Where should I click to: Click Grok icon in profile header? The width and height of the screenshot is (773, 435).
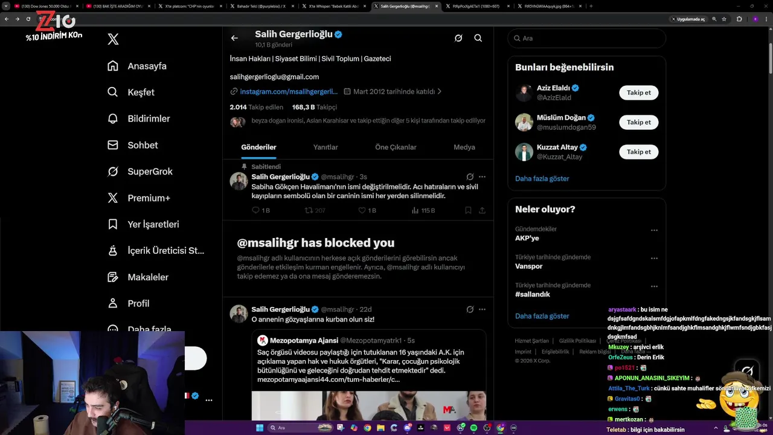point(458,38)
